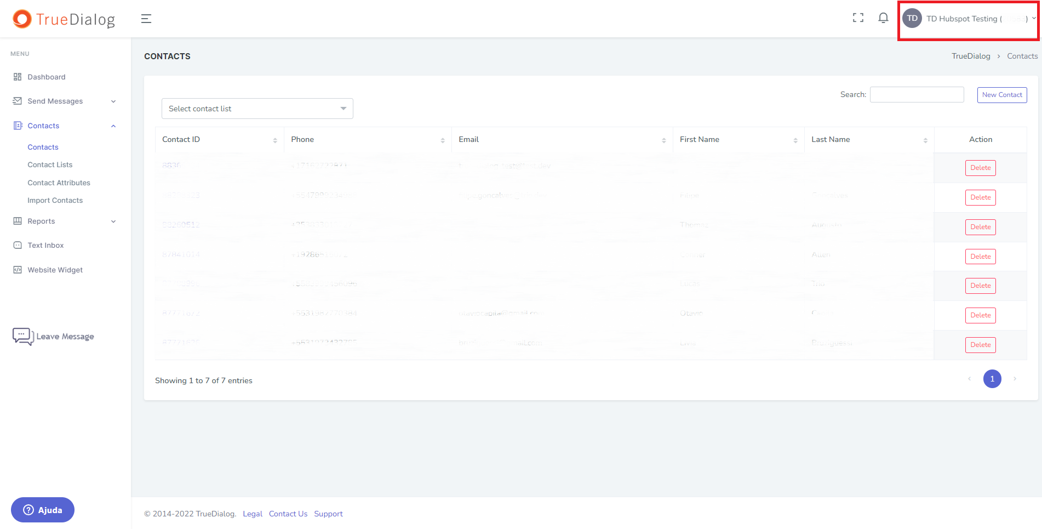Click the Leave Message speech bubble icon
This screenshot has width=1042, height=529.
coord(23,337)
